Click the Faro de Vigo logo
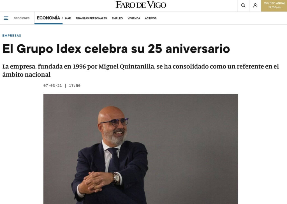This screenshot has width=287, height=204. coord(141,5)
